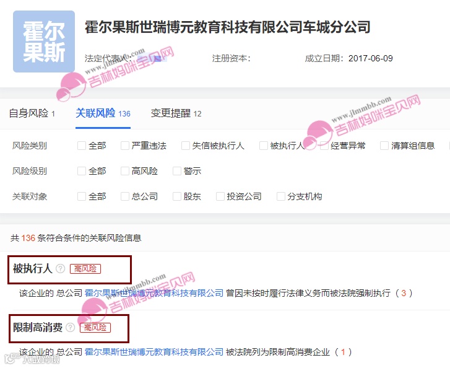
Task: Click help icon beside 被执行人 heading
Action: [60, 269]
